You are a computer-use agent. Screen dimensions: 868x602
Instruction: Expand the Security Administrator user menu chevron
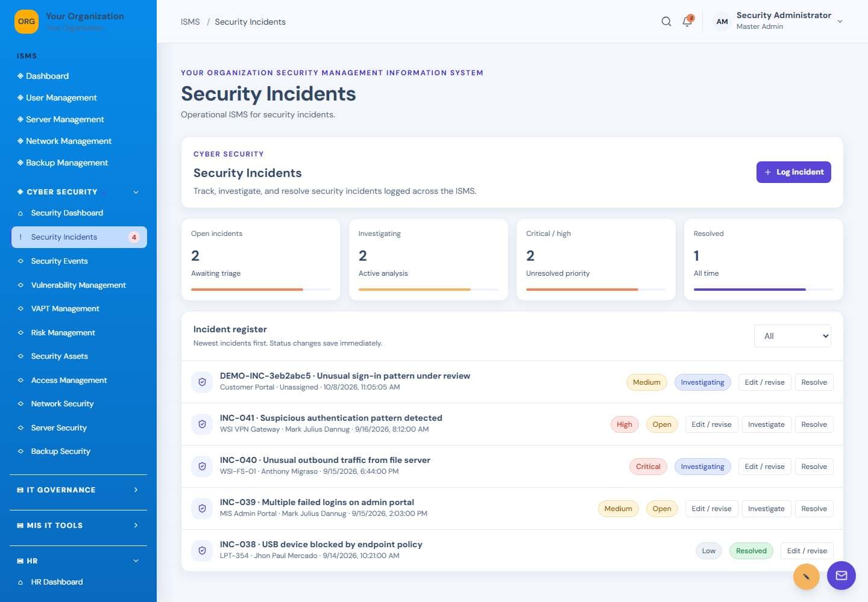tap(840, 22)
